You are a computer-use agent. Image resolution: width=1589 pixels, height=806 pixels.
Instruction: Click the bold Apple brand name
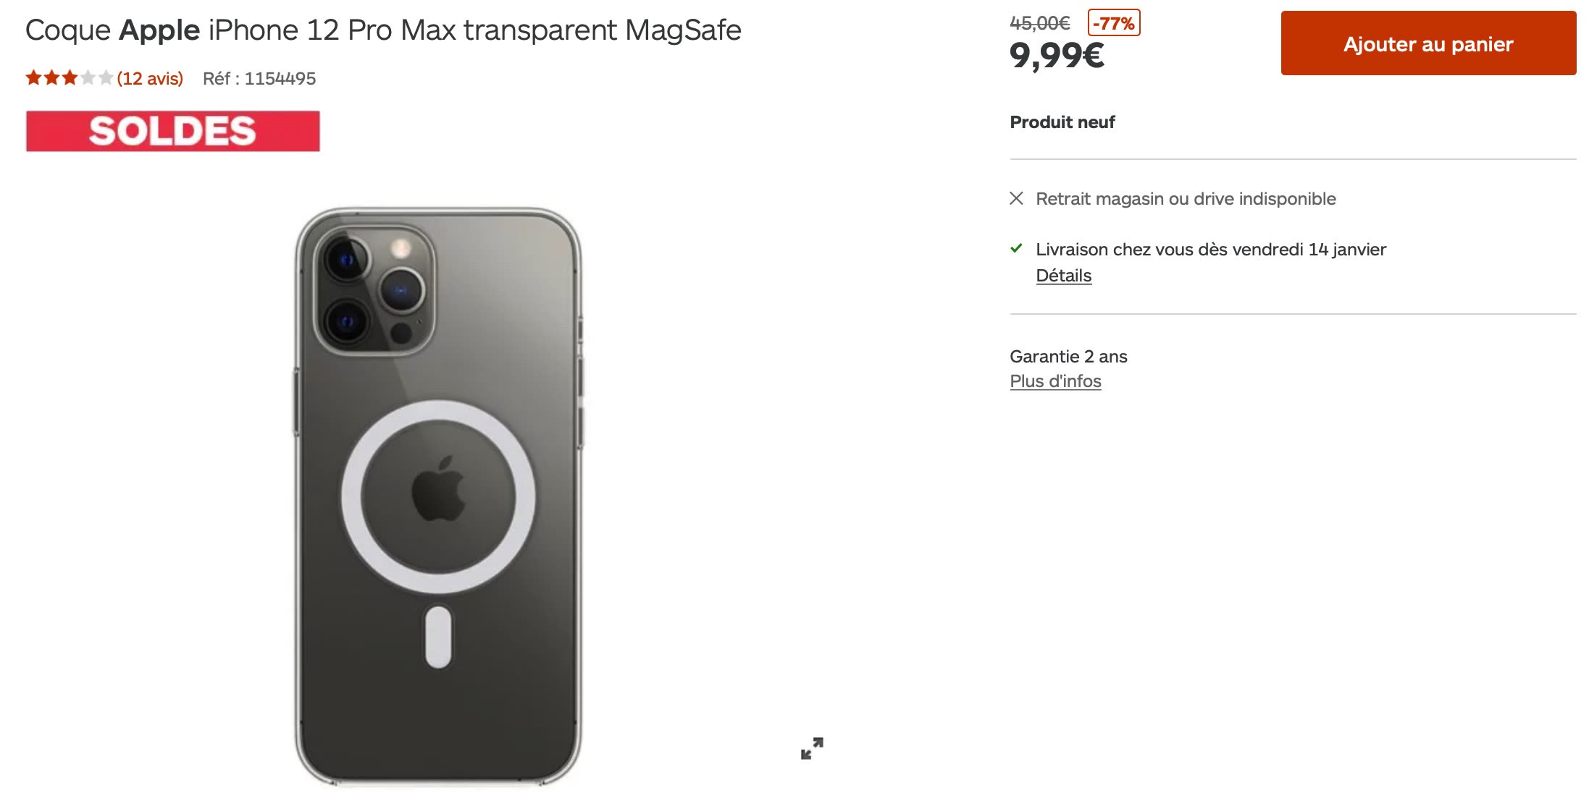[x=159, y=30]
